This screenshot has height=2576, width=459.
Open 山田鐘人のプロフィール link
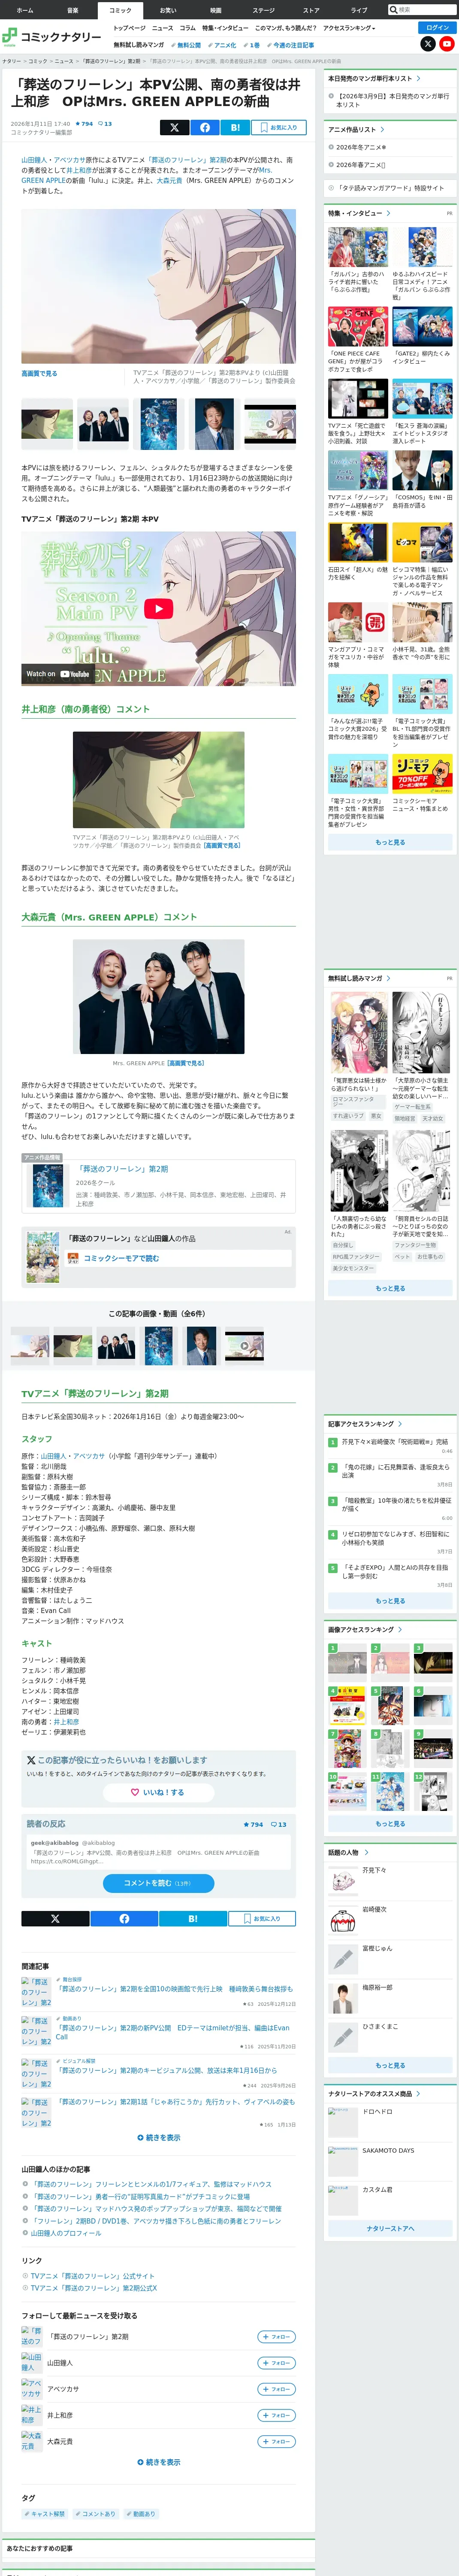[66, 2232]
